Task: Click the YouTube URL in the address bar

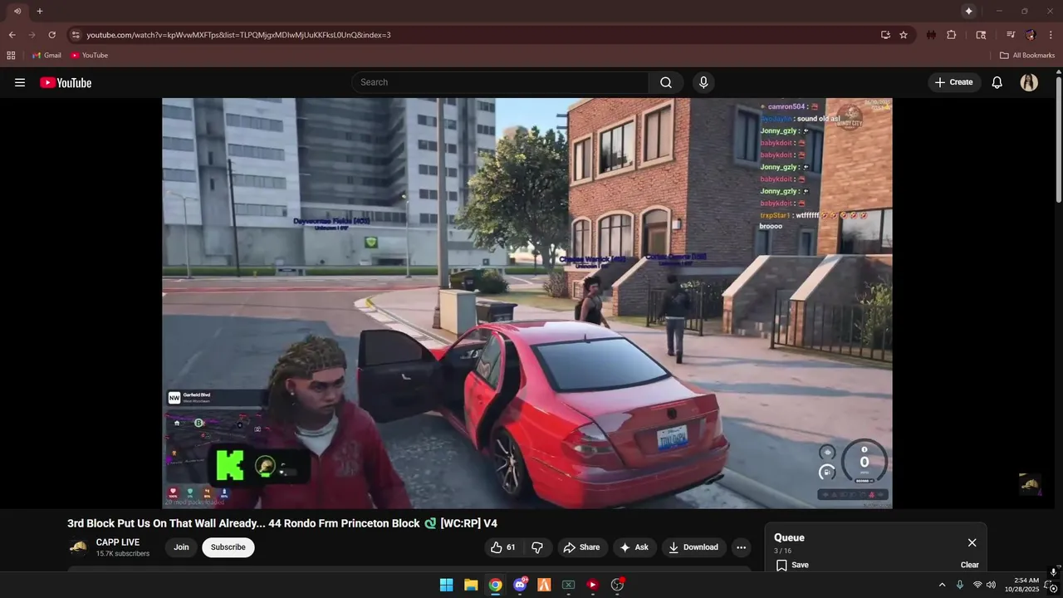Action: click(238, 35)
